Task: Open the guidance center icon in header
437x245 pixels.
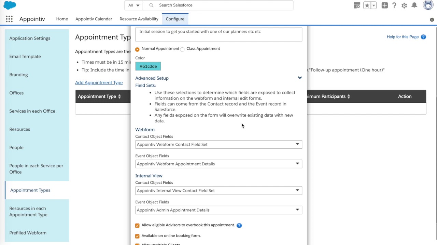Action: coord(357,5)
